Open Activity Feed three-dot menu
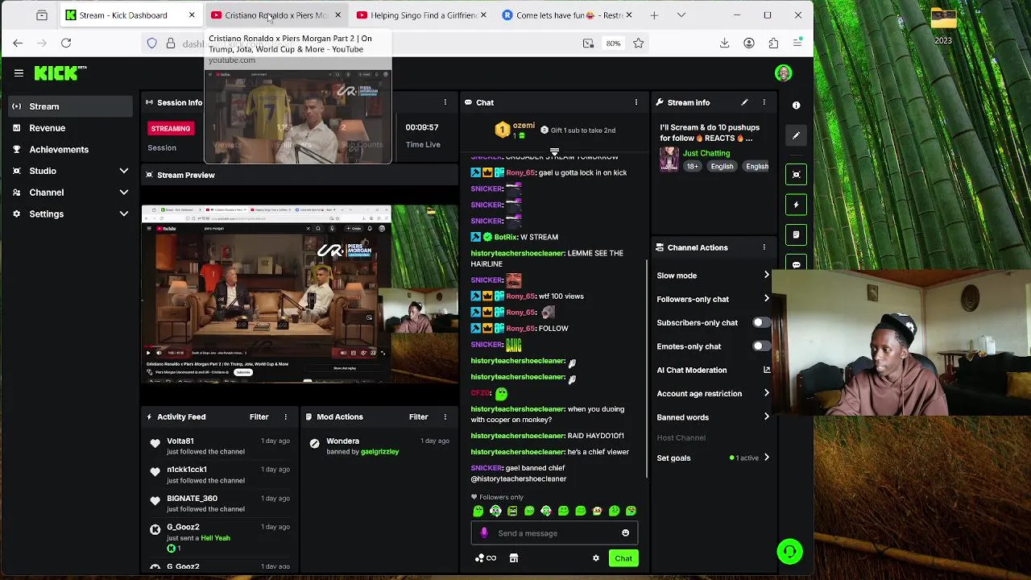This screenshot has width=1031, height=580. pos(285,416)
